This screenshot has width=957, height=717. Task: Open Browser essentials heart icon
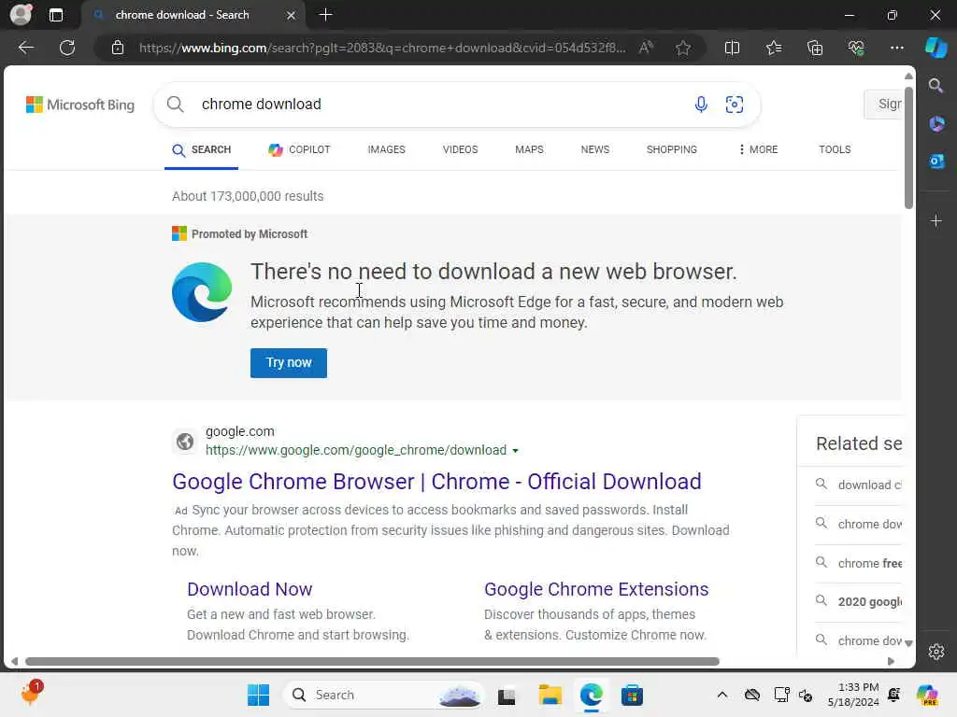tap(856, 48)
